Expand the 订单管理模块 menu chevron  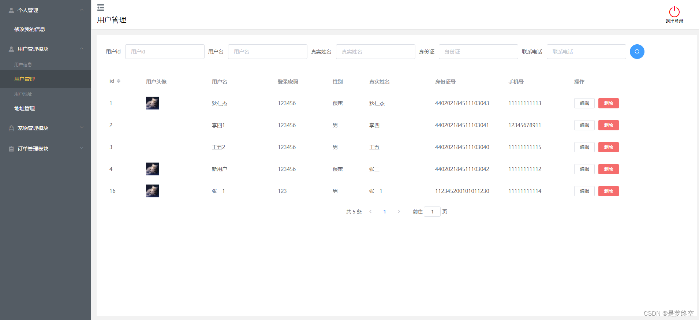tap(82, 148)
